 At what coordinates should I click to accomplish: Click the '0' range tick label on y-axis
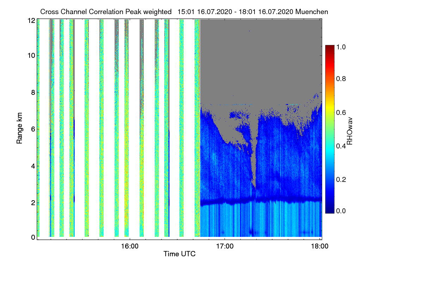[33, 237]
